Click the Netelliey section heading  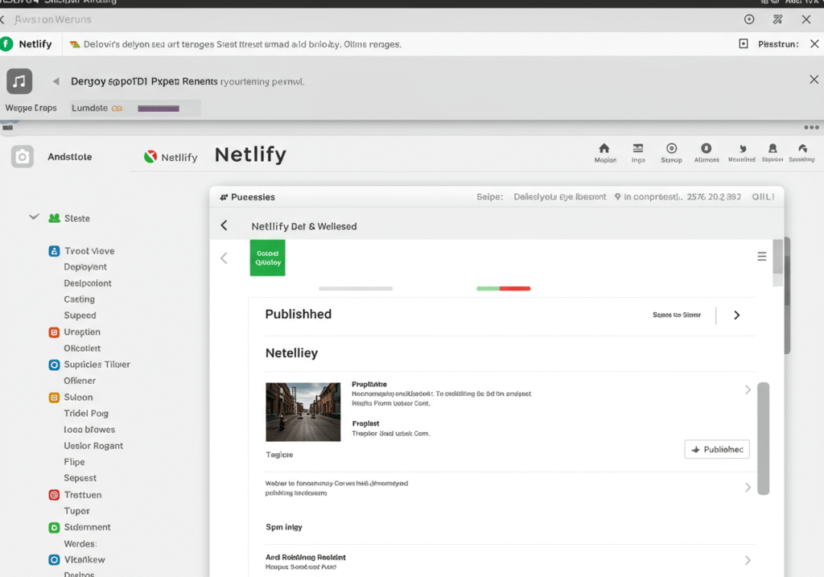tap(291, 353)
